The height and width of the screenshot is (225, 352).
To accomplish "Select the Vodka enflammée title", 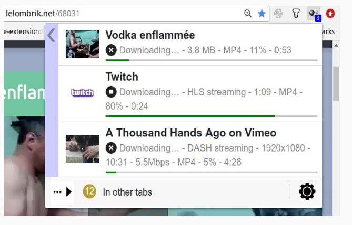I will [150, 35].
